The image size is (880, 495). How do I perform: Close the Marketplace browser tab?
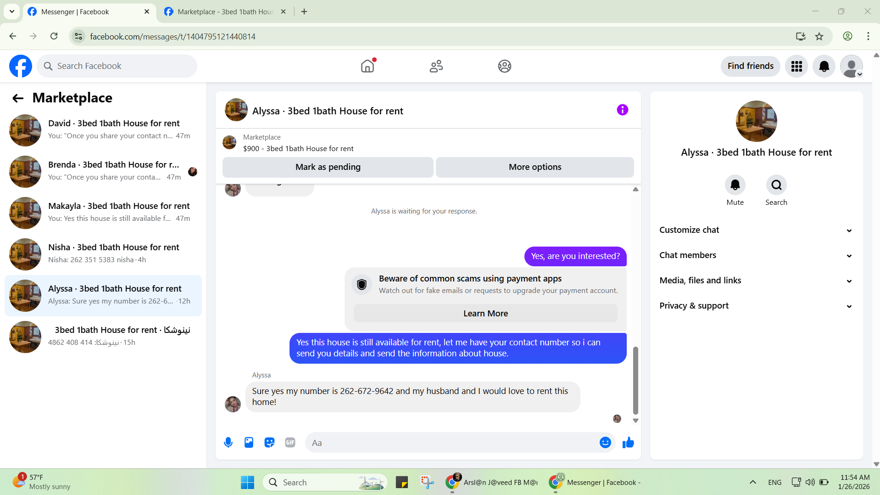click(x=283, y=11)
